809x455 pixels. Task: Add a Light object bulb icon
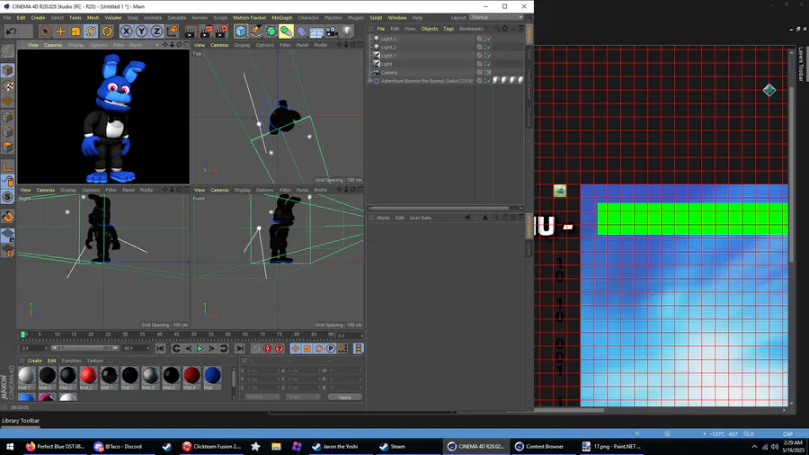[x=347, y=31]
